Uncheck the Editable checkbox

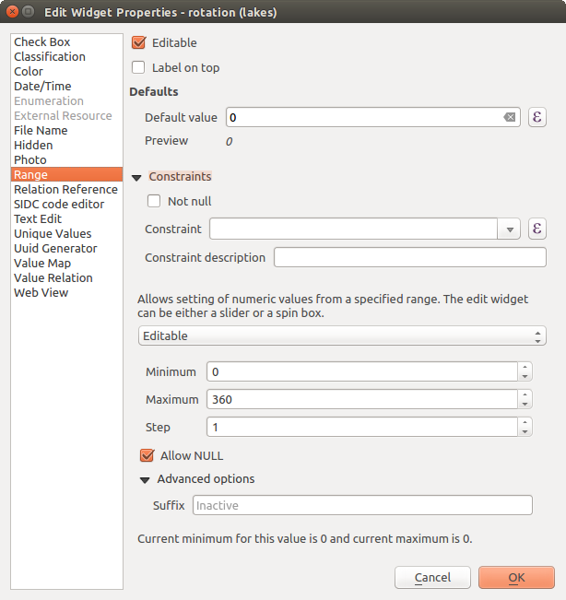139,42
